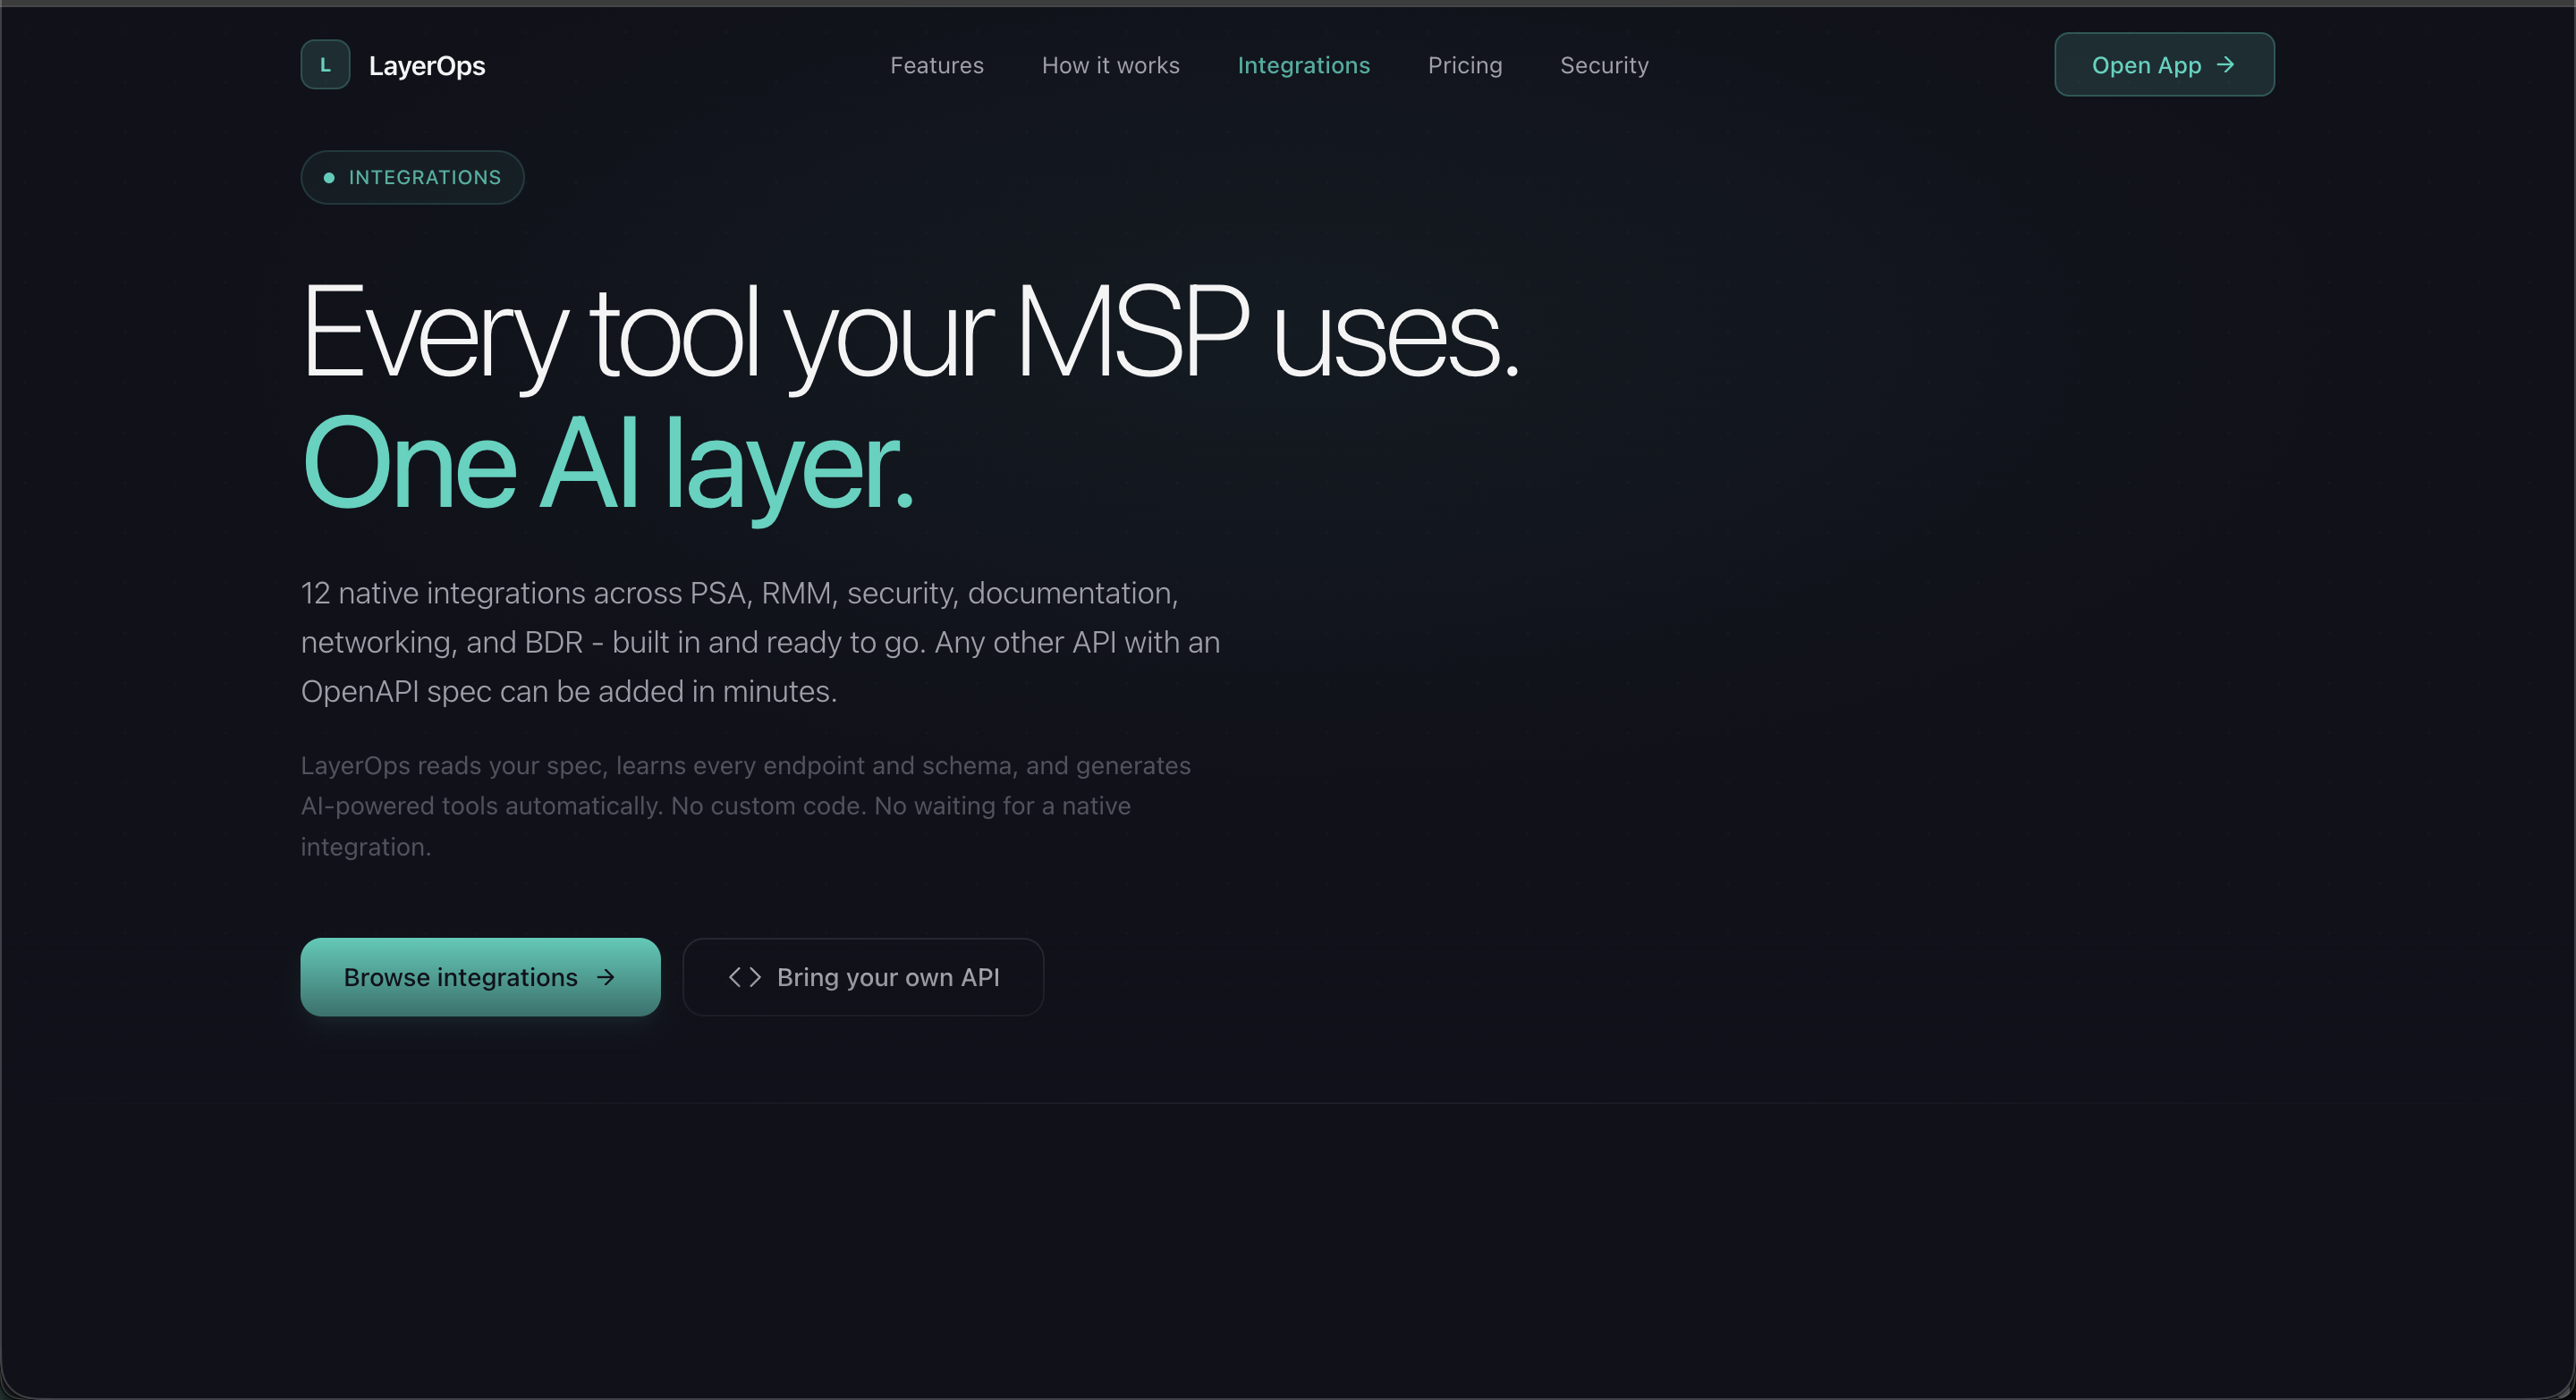Open the How it works section
This screenshot has height=1400, width=2576.
click(x=1110, y=65)
